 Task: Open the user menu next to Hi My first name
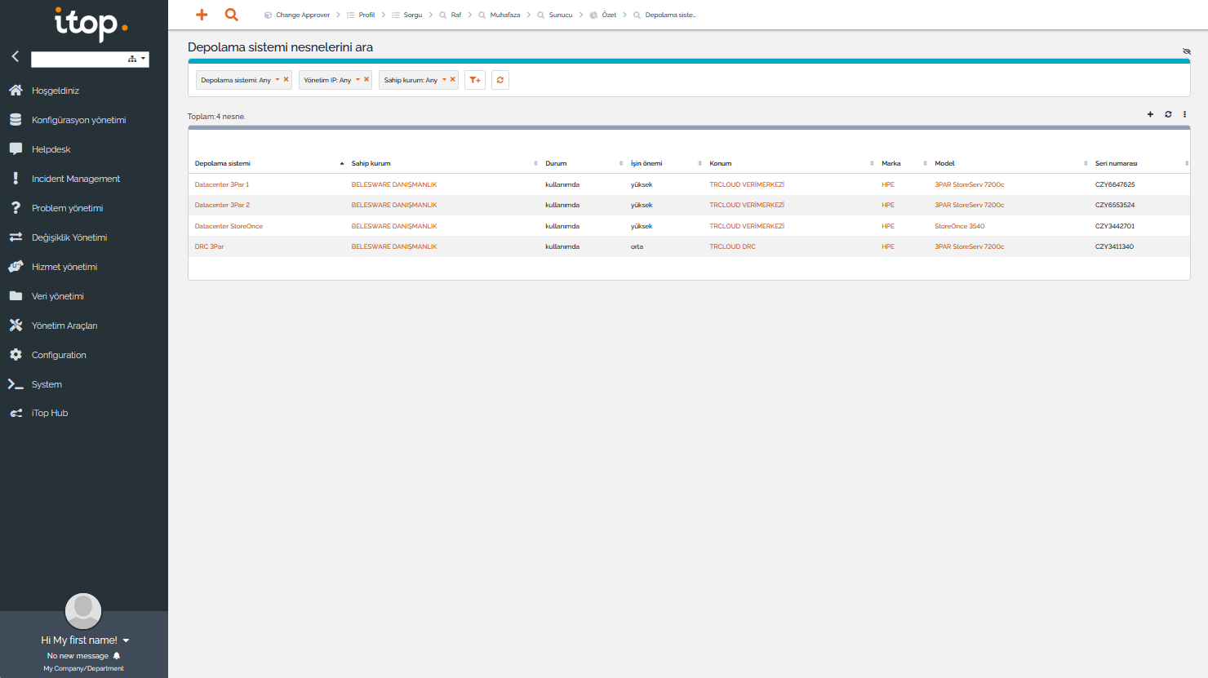(126, 640)
